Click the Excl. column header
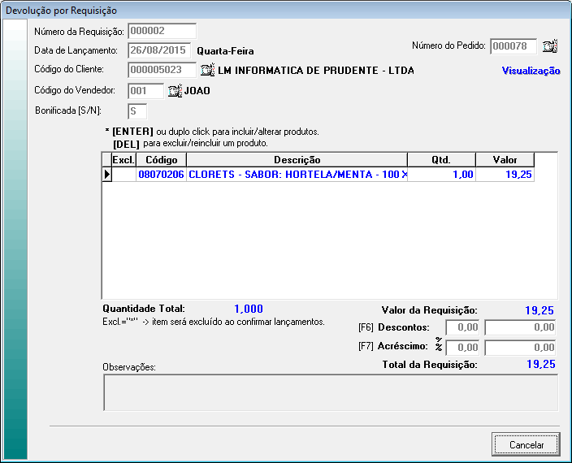This screenshot has height=463, width=572. tap(123, 160)
